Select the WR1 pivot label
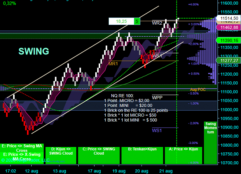 click(x=157, y=56)
